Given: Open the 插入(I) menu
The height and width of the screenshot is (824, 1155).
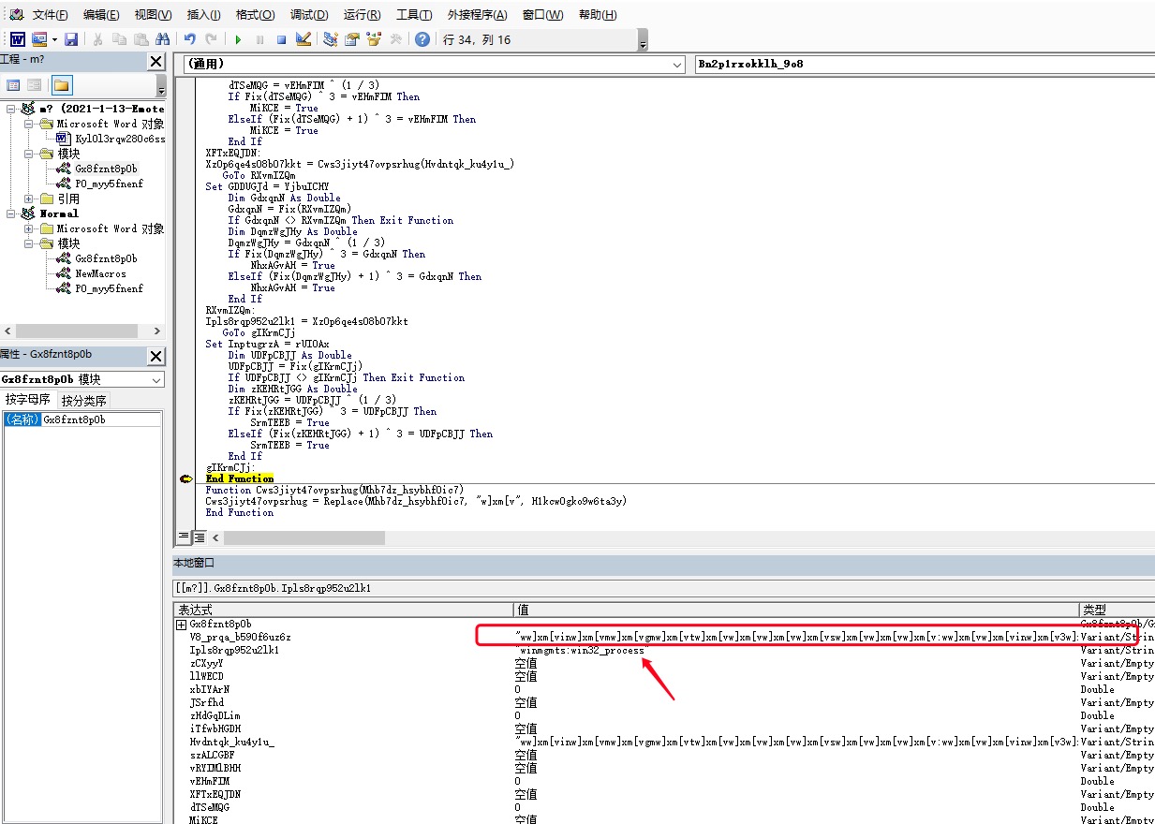Looking at the screenshot, I should [204, 15].
